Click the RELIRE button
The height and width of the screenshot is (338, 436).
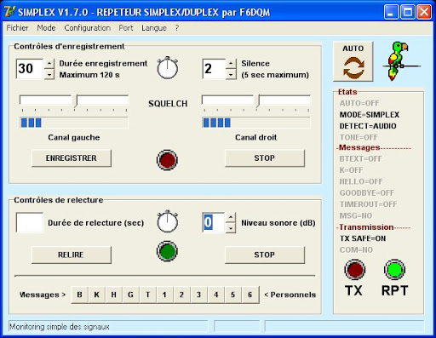point(72,255)
